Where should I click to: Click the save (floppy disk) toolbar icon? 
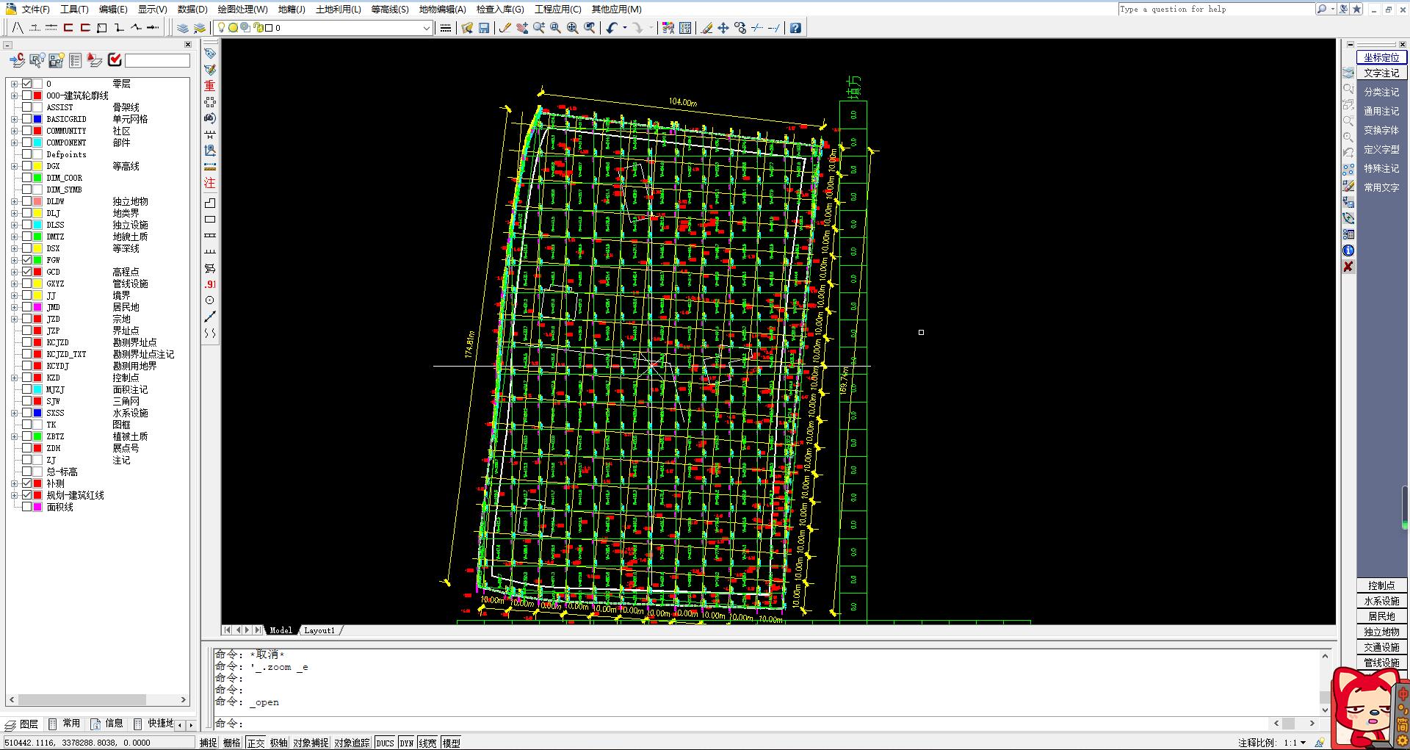(484, 28)
